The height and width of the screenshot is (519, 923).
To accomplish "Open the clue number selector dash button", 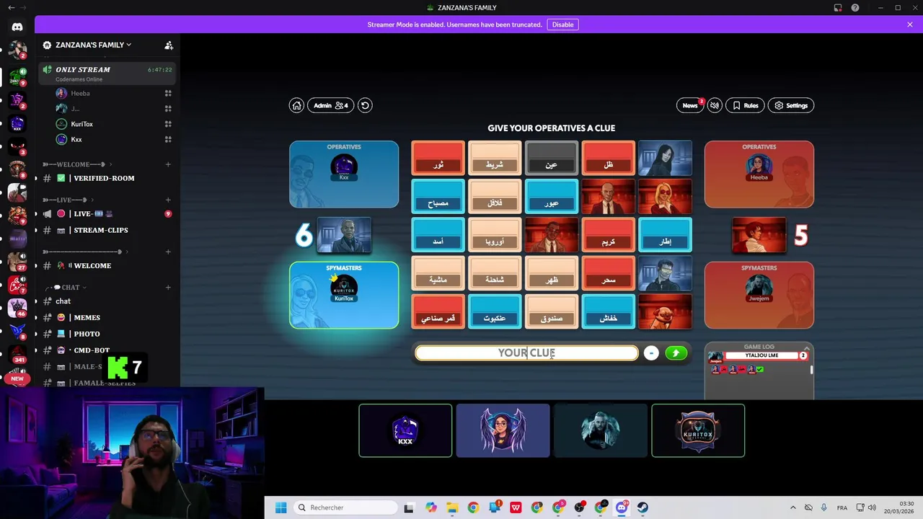I will pos(651,352).
